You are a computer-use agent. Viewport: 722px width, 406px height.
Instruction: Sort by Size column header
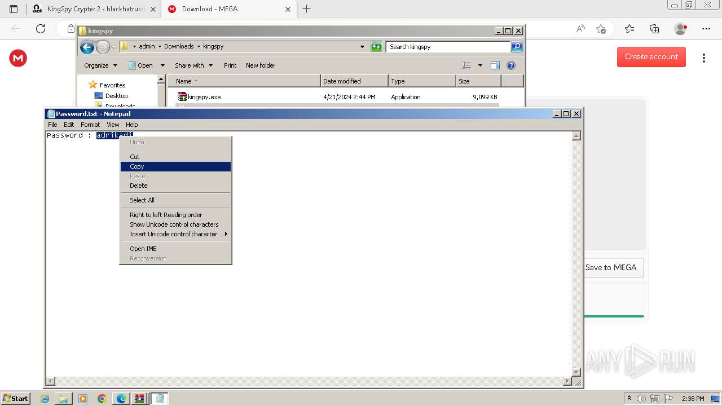tap(478, 81)
